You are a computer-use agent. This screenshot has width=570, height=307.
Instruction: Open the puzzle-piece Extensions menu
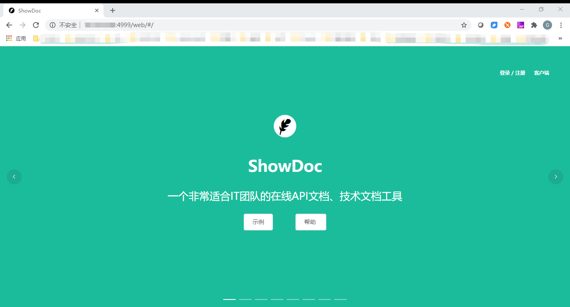tap(534, 25)
